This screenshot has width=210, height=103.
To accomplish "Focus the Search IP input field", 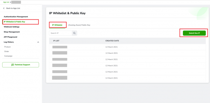I will [x=60, y=33].
